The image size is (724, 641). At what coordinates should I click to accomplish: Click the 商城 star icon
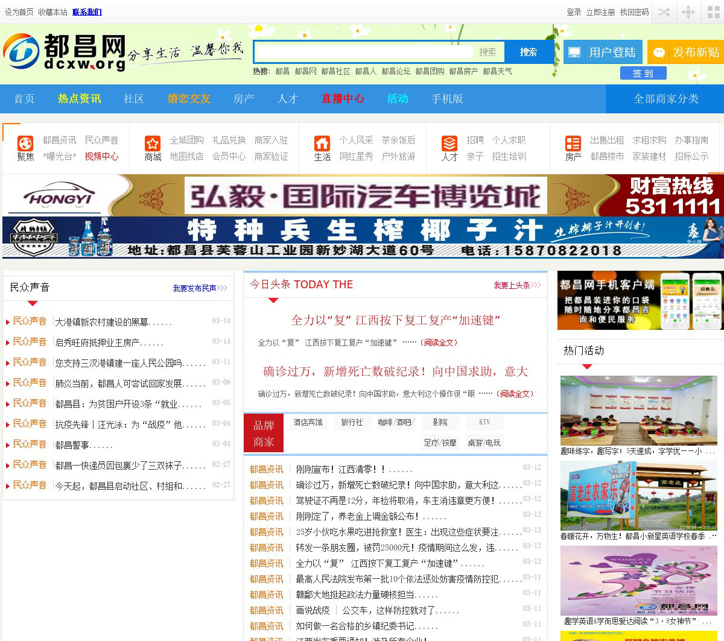(153, 144)
